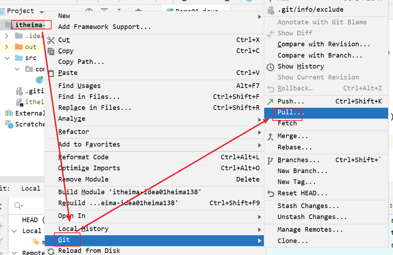Click the Branches icon in Git submenu
Image resolution: width=393 pixels, height=255 pixels.
click(x=270, y=160)
